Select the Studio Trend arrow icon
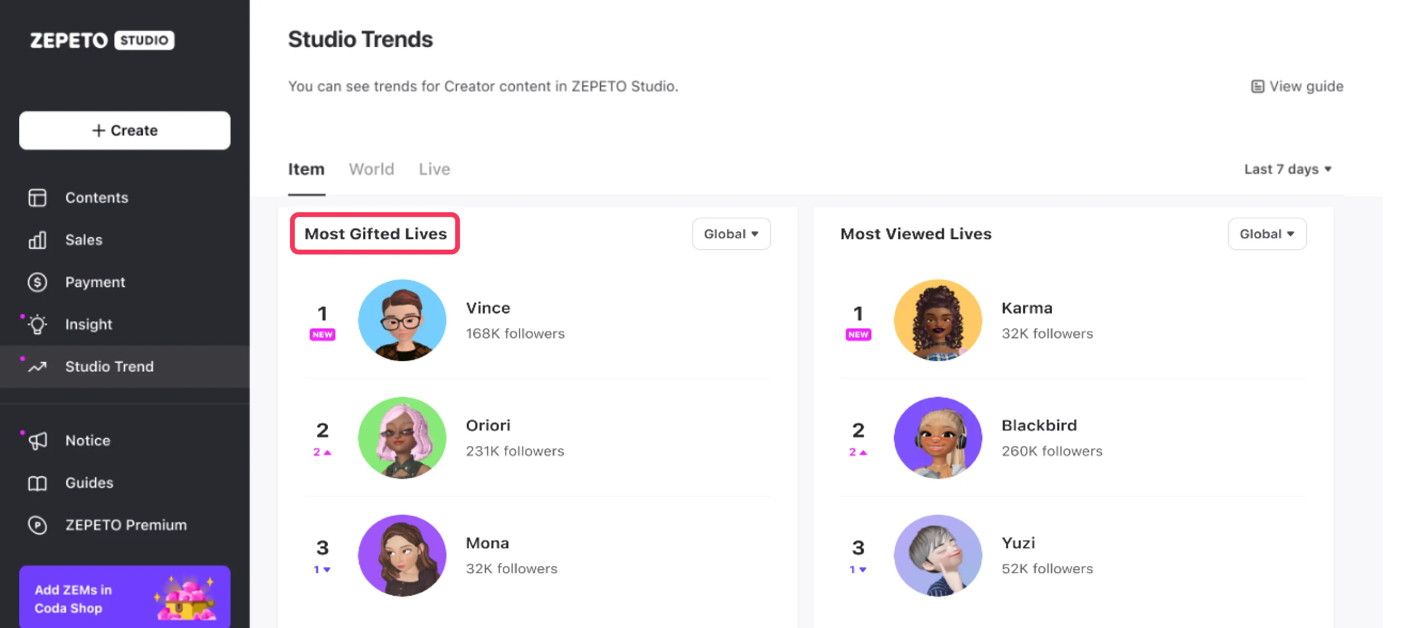1401x628 pixels. point(37,367)
